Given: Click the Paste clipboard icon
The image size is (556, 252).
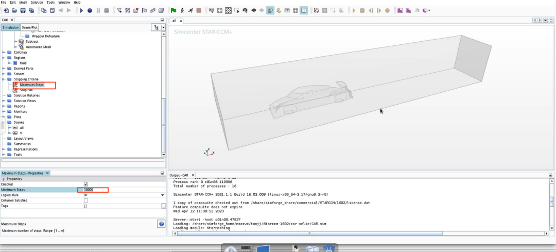Looking at the screenshot, I should tap(52, 11).
